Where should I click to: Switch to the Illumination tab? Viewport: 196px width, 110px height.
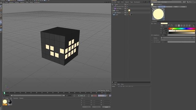(x=169, y=7)
